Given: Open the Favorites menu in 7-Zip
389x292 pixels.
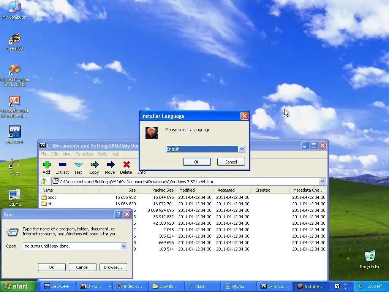Looking at the screenshot, I should pos(84,154).
